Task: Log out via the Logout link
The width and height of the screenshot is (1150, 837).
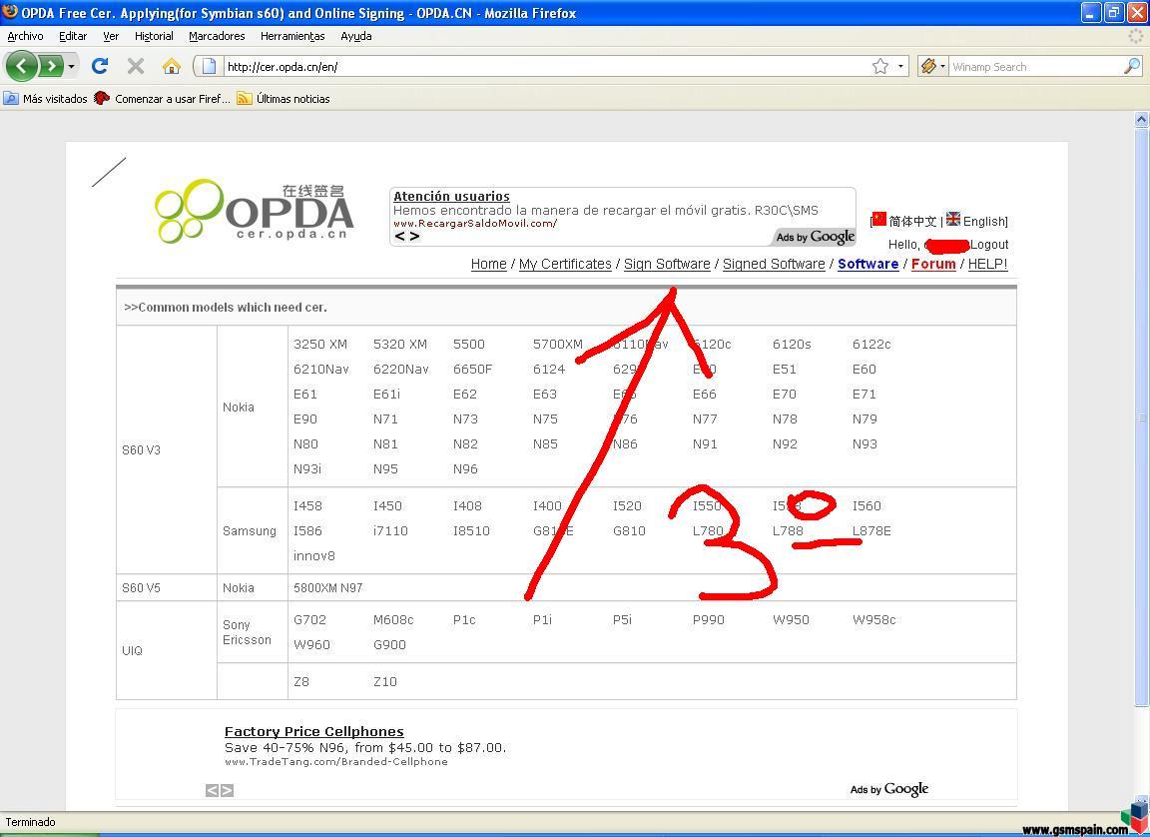Action: tap(988, 245)
